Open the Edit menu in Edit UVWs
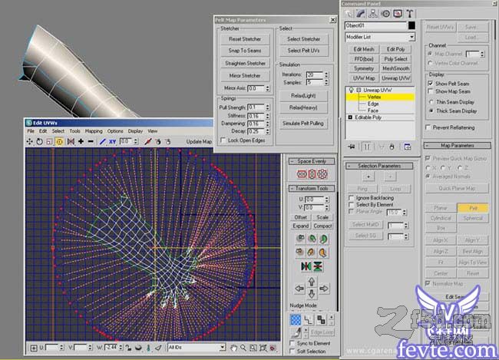 tap(43, 131)
